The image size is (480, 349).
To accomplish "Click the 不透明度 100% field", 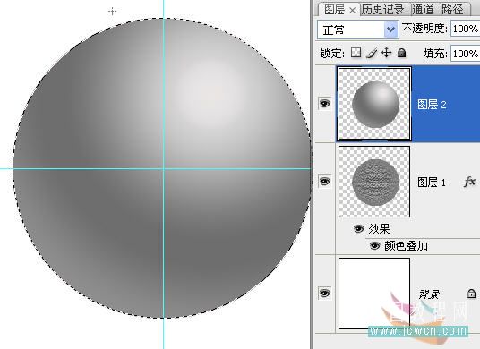I will point(466,29).
